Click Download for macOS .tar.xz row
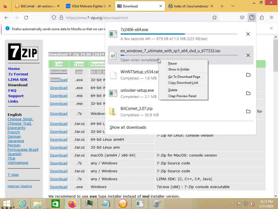Image resolution: width=278 pixels, height=209 pixels. pyautogui.click(x=59, y=155)
